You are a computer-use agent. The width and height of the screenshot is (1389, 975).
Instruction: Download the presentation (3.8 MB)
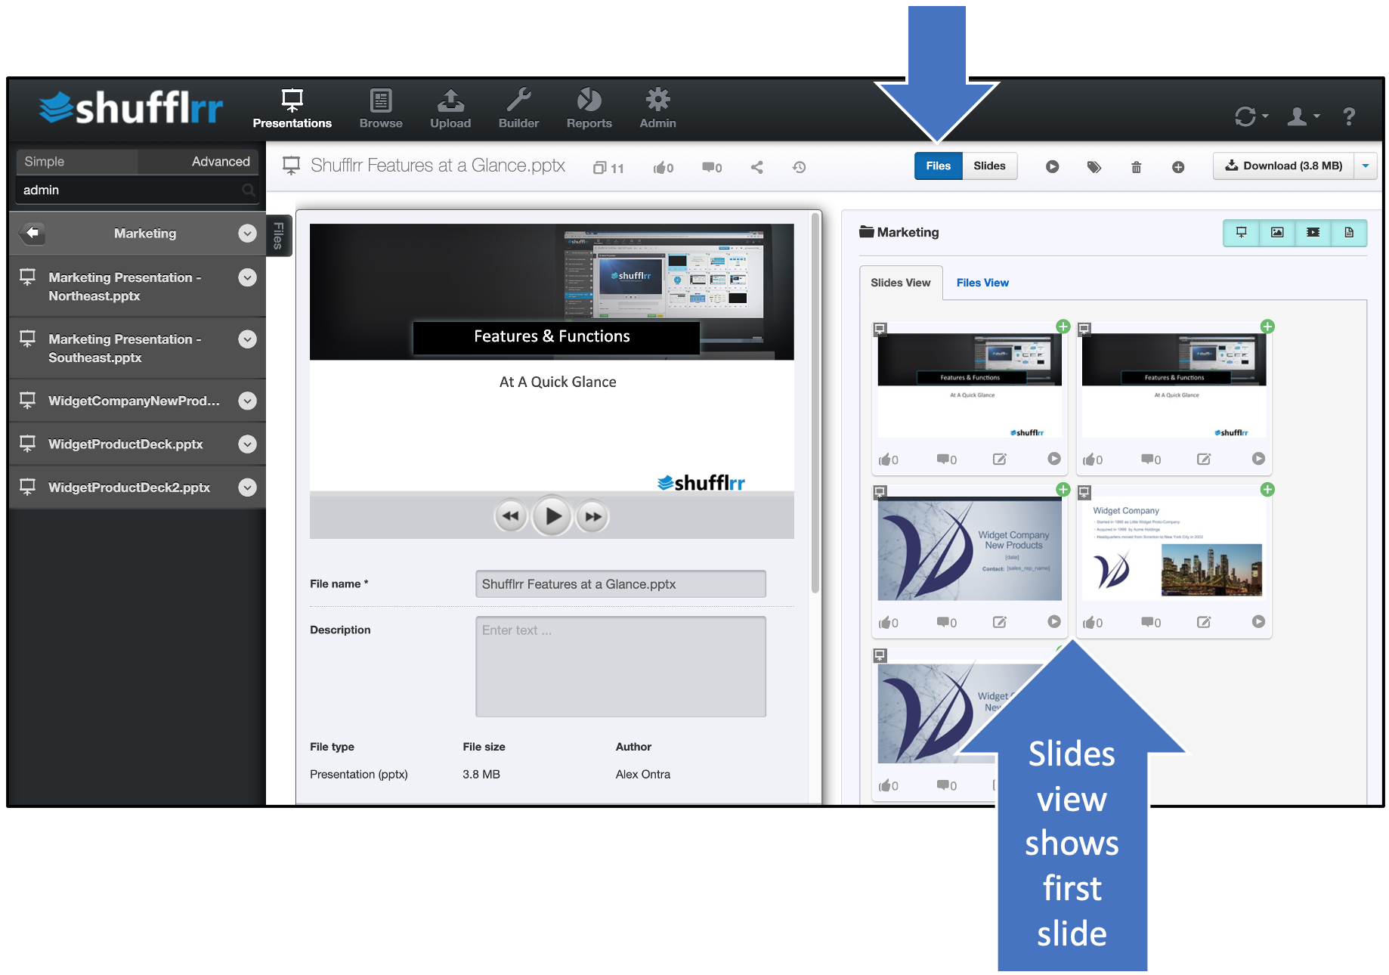click(x=1283, y=166)
